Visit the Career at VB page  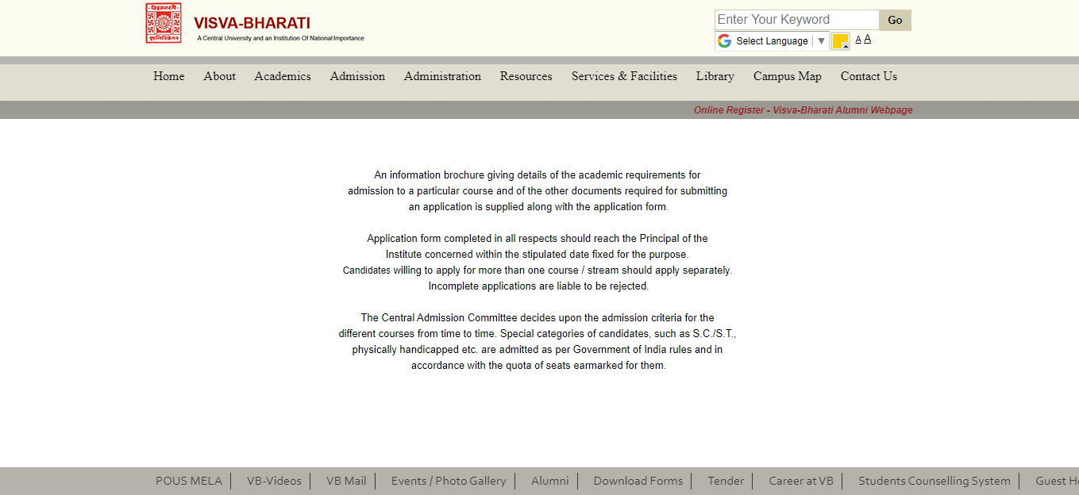pos(800,481)
